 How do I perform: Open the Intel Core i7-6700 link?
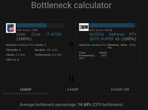(39, 34)
